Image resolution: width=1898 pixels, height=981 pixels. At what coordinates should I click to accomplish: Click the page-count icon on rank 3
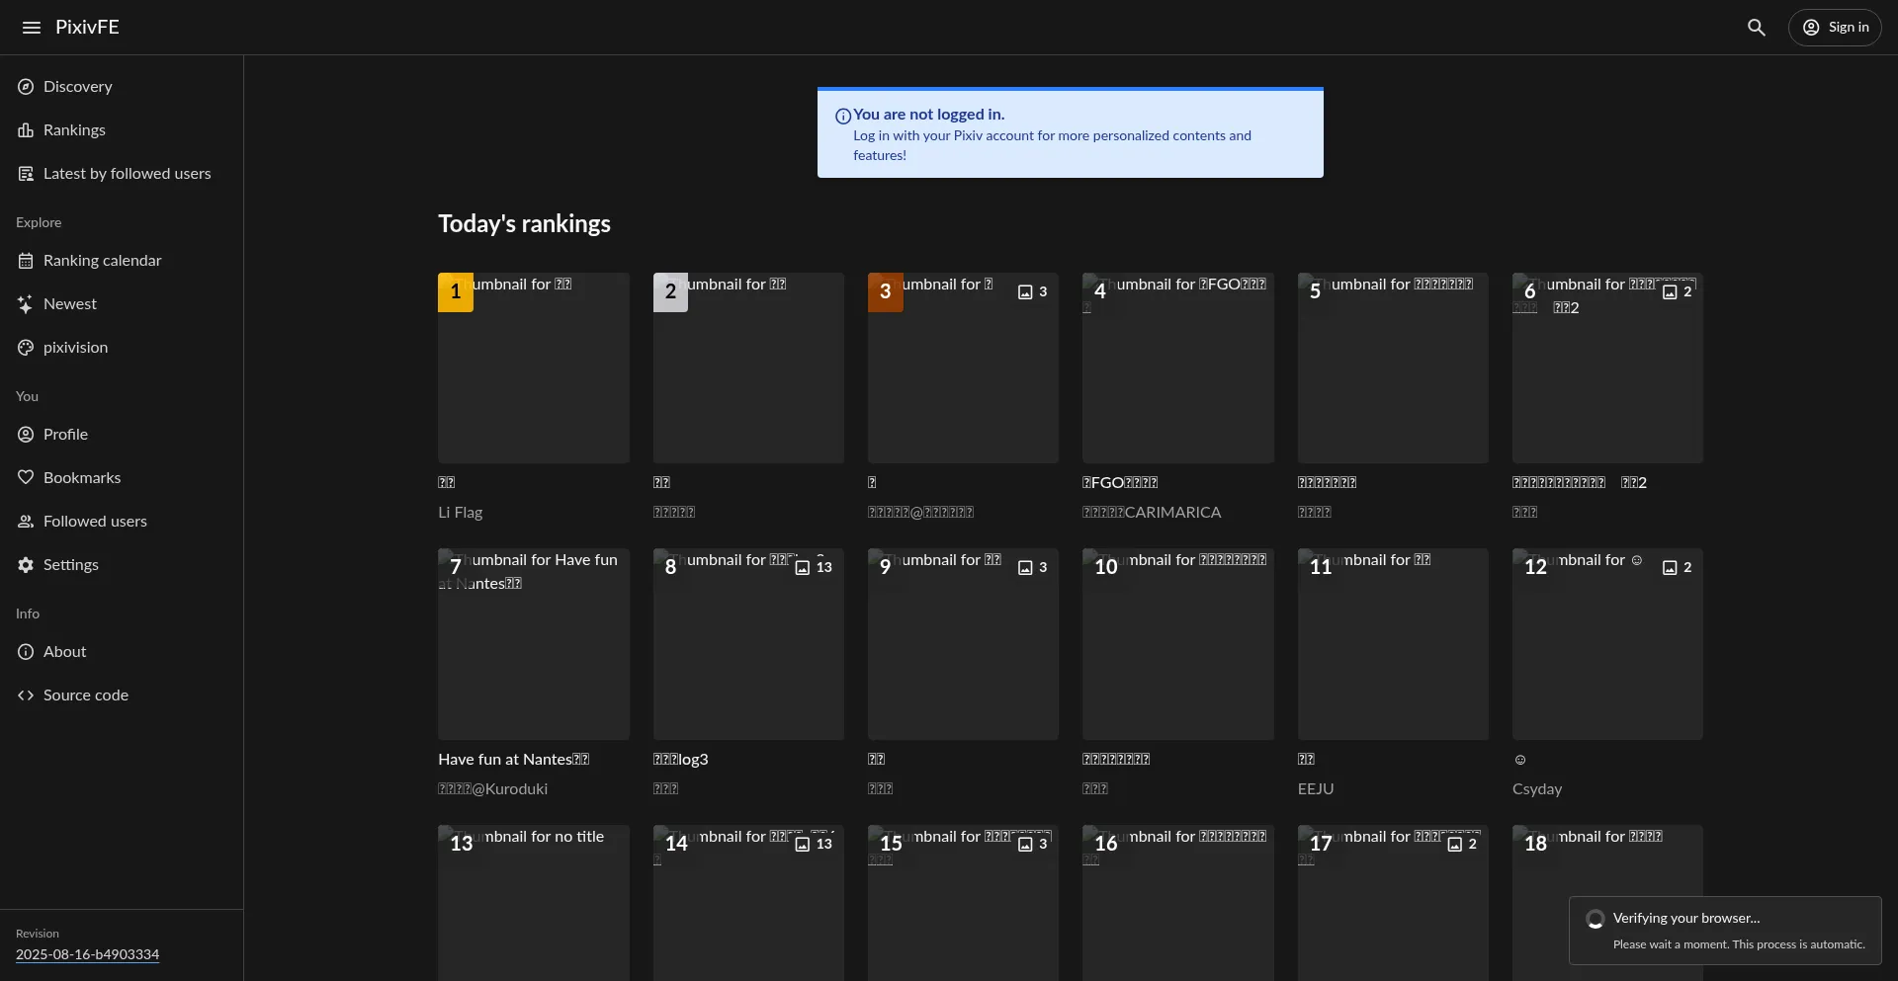(x=1025, y=291)
